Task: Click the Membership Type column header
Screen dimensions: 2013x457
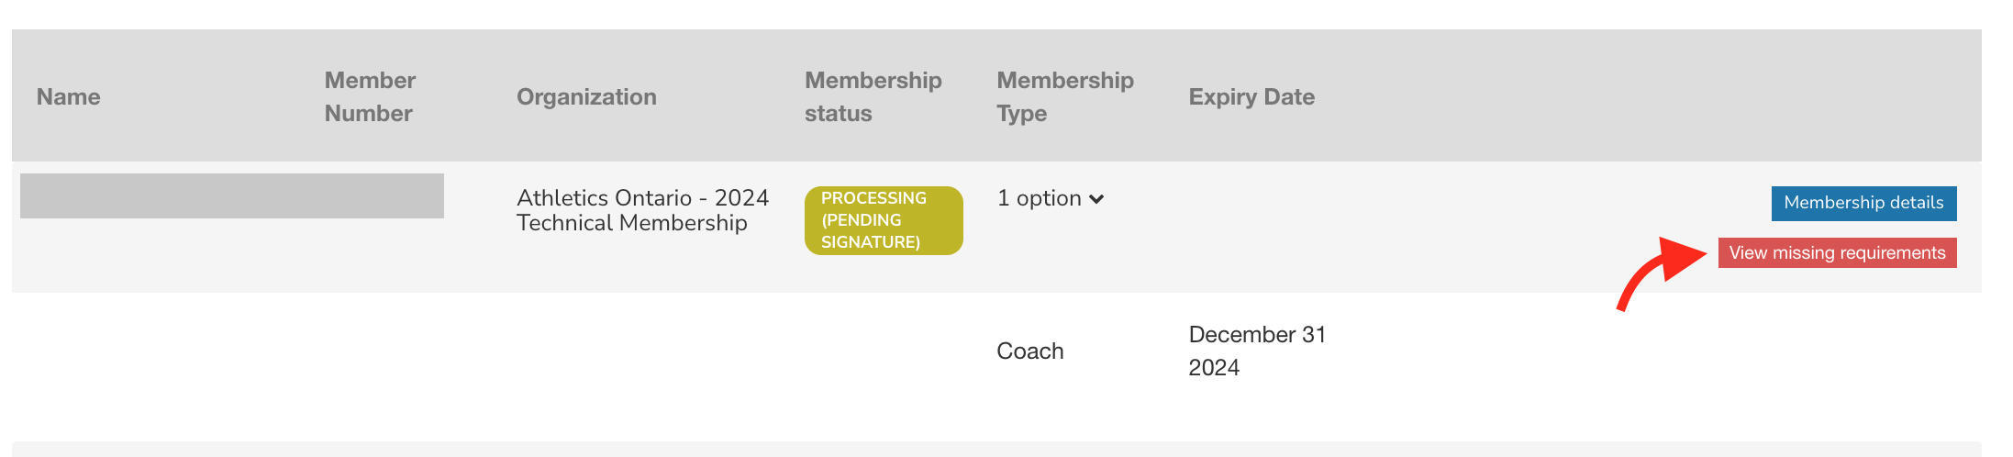Action: (x=1065, y=96)
